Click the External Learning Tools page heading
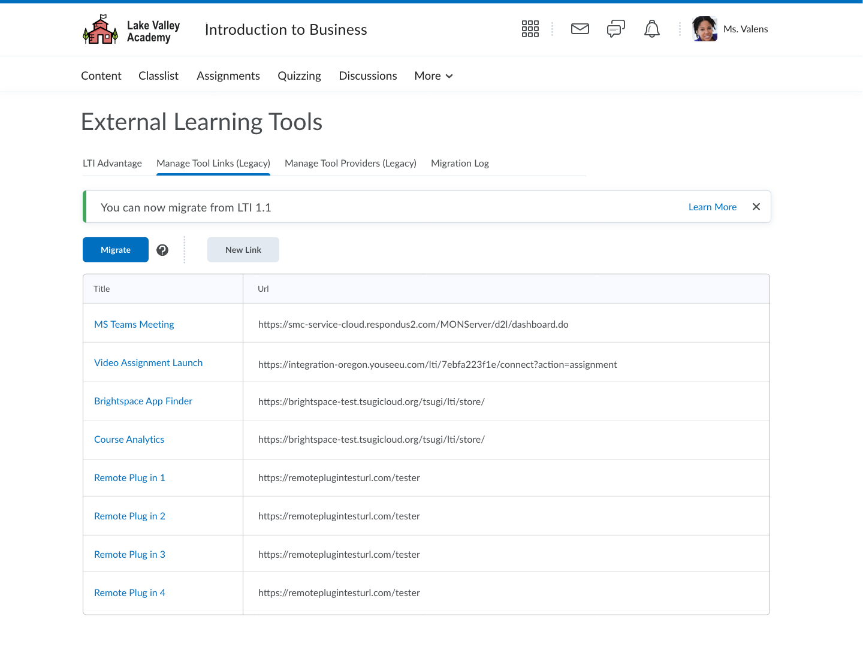The width and height of the screenshot is (863, 659). pos(202,122)
